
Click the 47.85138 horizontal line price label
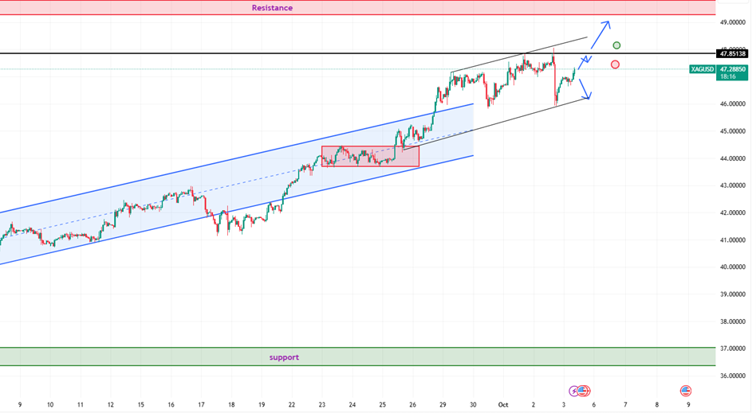coord(733,53)
